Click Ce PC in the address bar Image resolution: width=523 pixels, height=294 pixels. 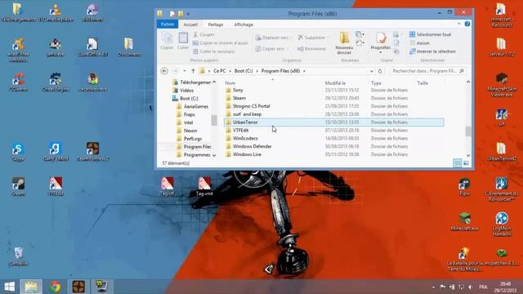pos(220,71)
